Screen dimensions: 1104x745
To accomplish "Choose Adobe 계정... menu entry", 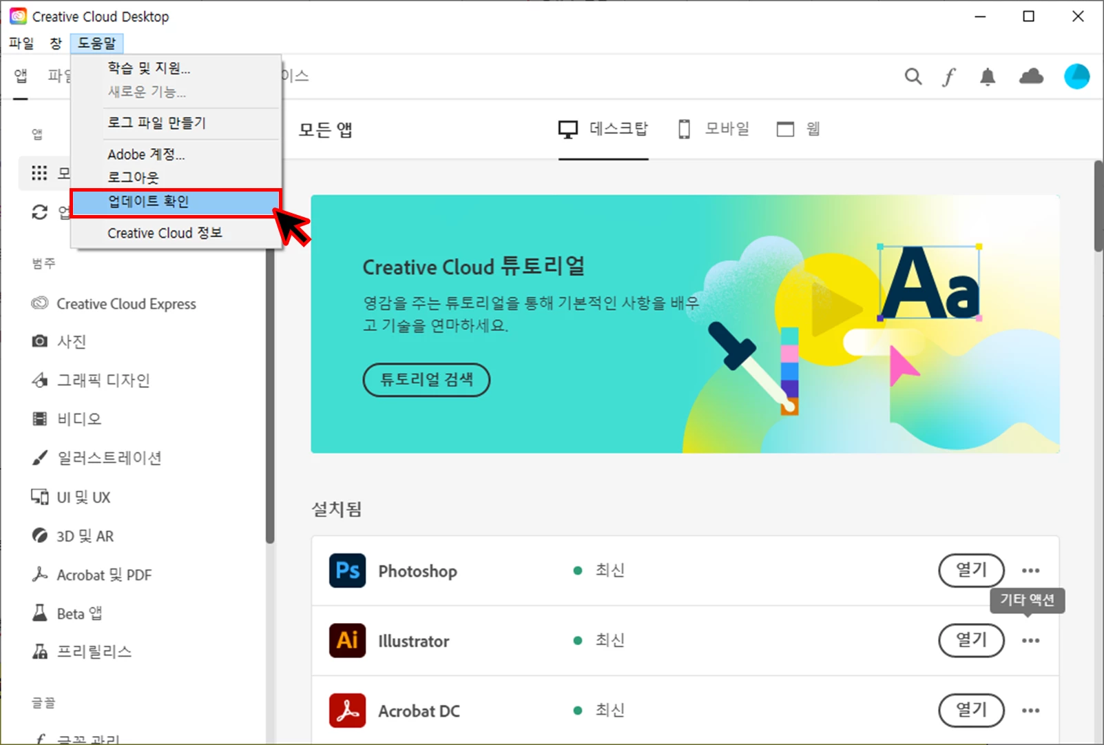I will click(x=176, y=154).
